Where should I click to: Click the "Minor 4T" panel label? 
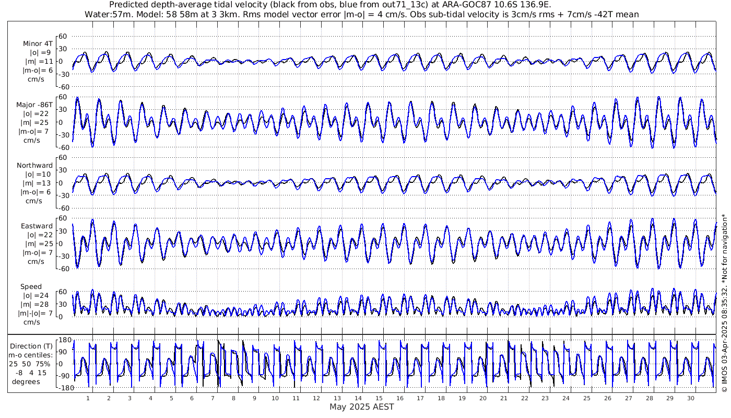(x=38, y=44)
